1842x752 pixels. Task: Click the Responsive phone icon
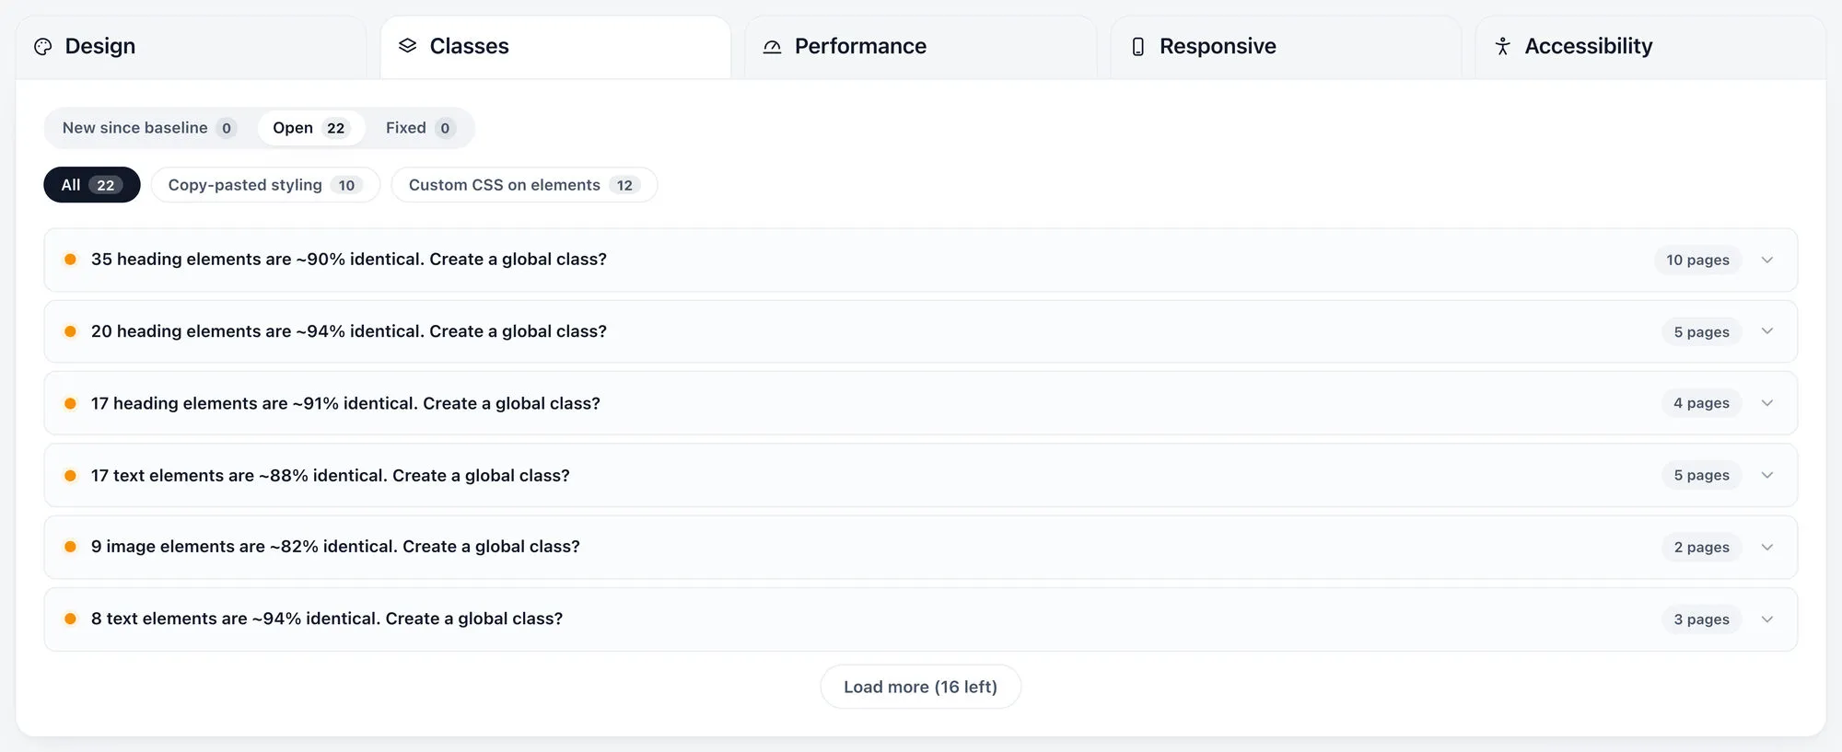[1138, 47]
